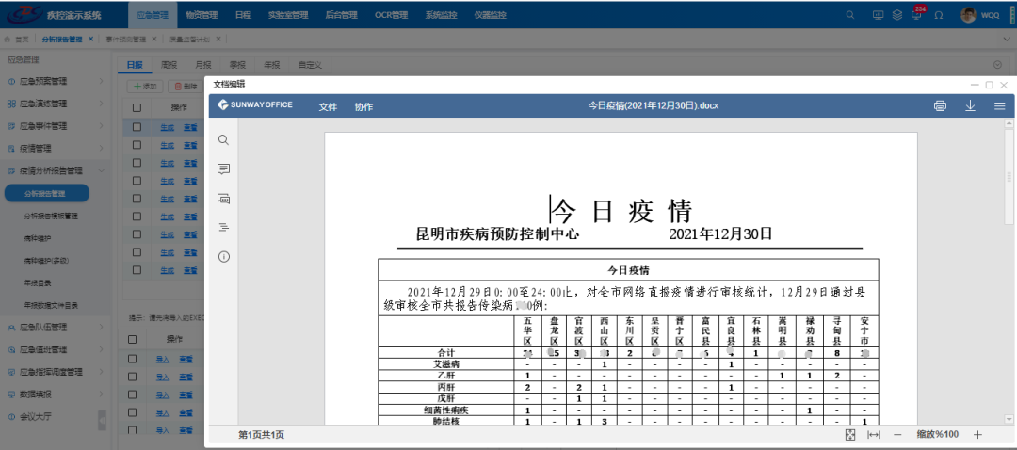
Task: Collapse 疫情分析报告管理 in the sidebar
Action: point(56,170)
